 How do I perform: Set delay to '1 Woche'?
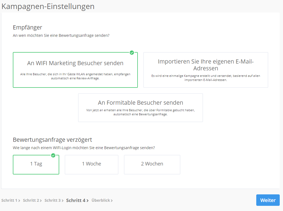coord(91,165)
